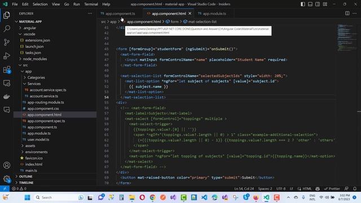Open the Source Control view

pos(7,42)
